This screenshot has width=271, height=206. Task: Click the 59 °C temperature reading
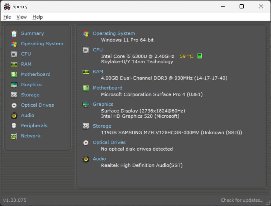coord(187,56)
